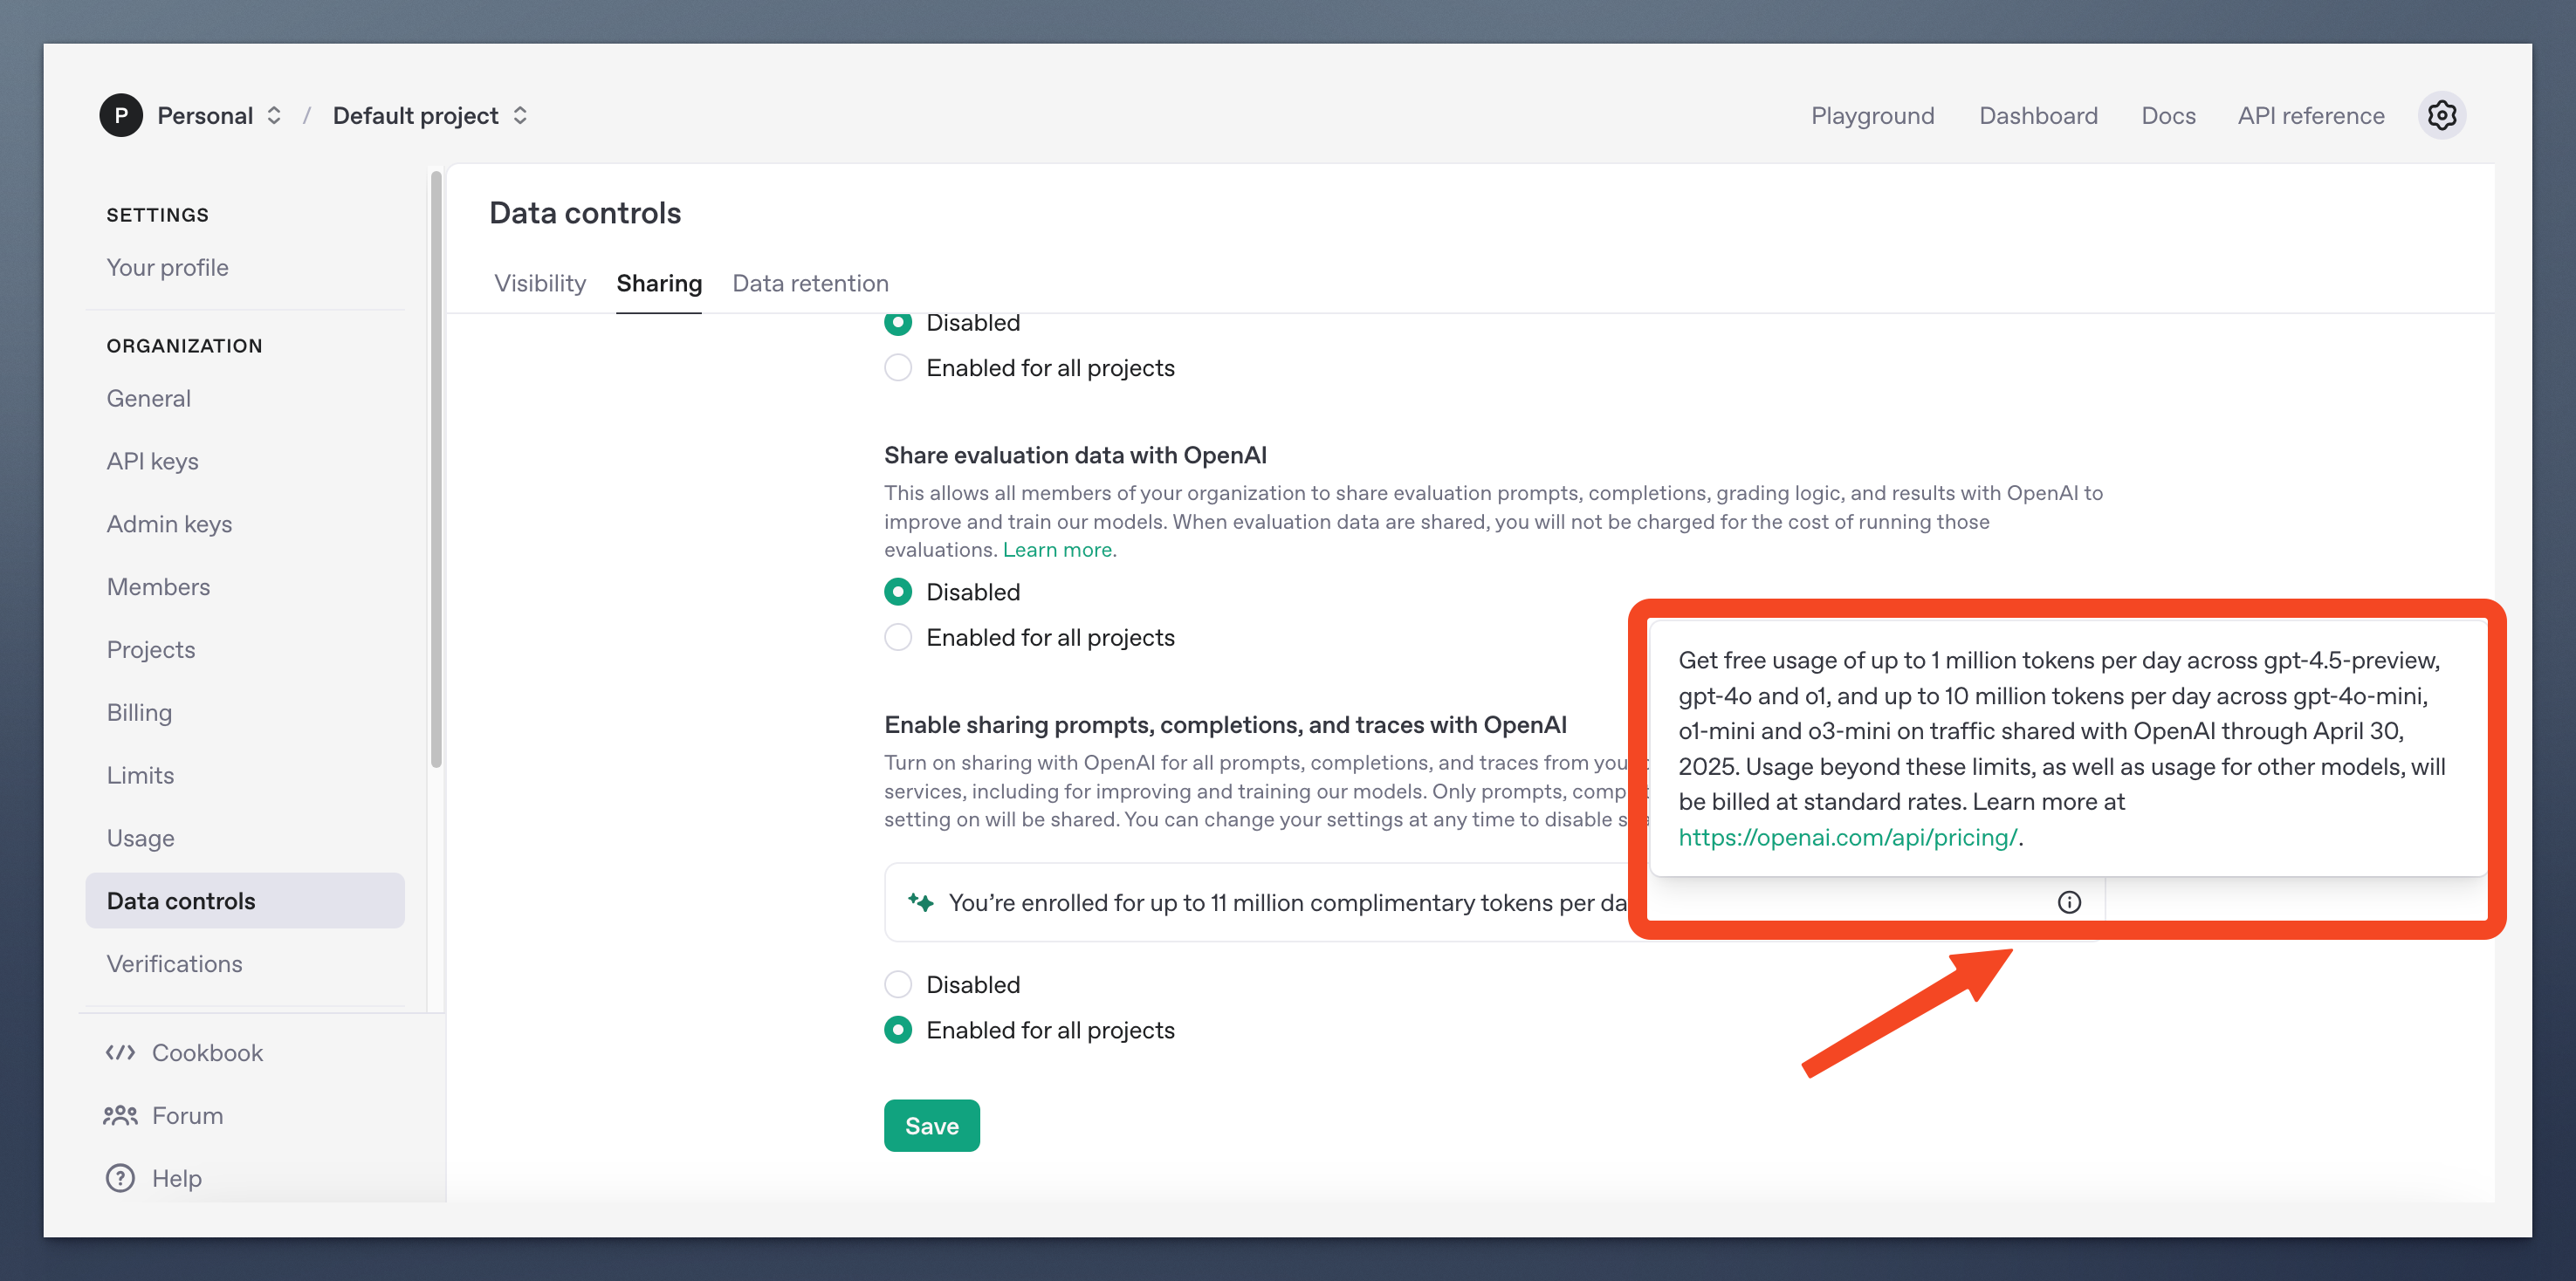
Task: Select Disabled under Share evaluation data
Action: tap(898, 592)
